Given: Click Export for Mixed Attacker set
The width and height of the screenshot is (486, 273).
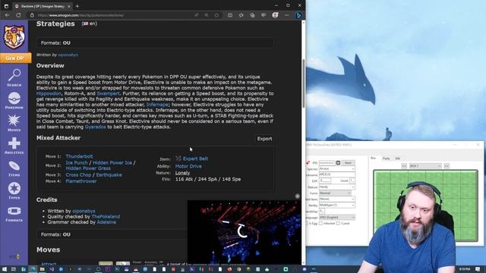Looking at the screenshot, I should pyautogui.click(x=264, y=139).
